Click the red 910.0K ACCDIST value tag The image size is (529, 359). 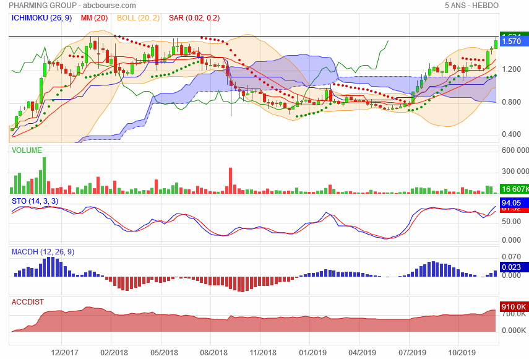point(515,307)
